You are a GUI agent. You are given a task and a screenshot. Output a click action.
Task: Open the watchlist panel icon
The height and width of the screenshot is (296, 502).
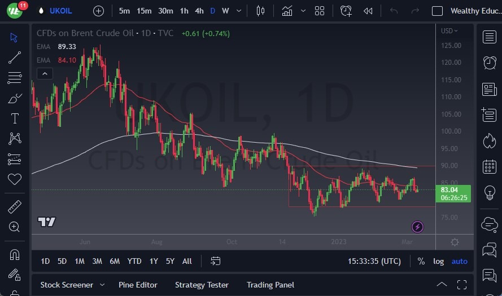point(490,37)
